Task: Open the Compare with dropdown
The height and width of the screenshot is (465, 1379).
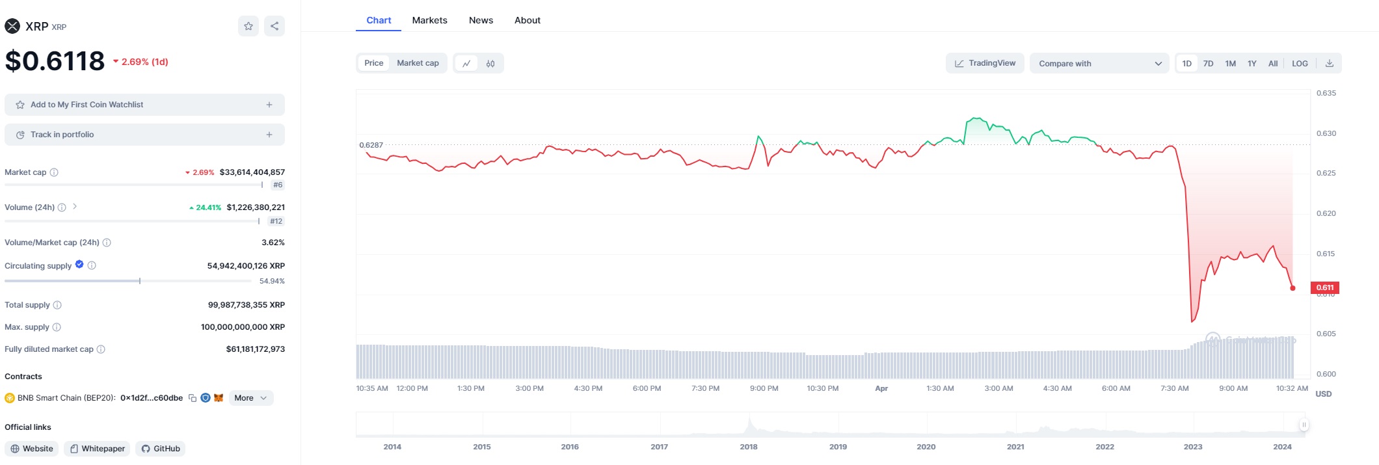Action: click(x=1099, y=63)
